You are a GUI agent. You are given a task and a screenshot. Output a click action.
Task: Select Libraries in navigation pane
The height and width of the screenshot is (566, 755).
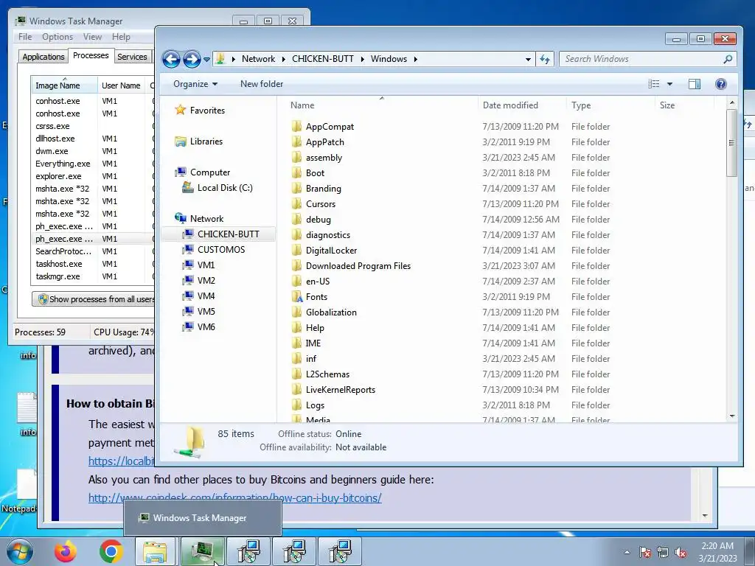(x=206, y=141)
